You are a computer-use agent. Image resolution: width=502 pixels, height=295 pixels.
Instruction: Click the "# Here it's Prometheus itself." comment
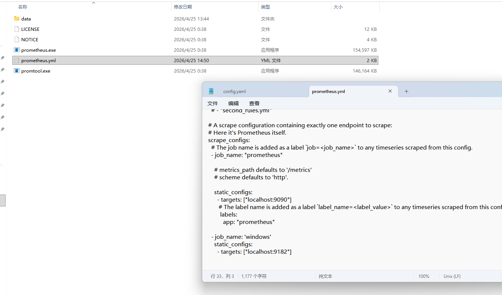pos(247,133)
